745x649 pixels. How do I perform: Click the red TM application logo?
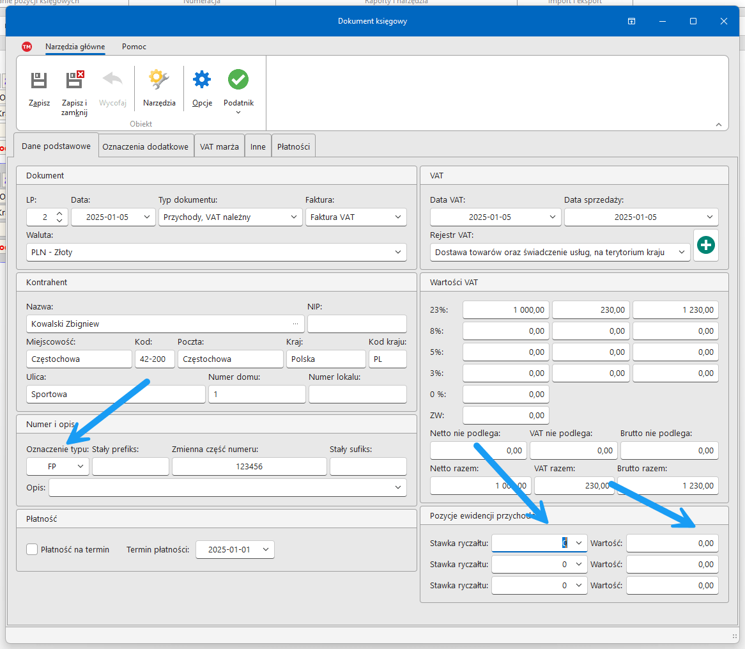tap(27, 47)
